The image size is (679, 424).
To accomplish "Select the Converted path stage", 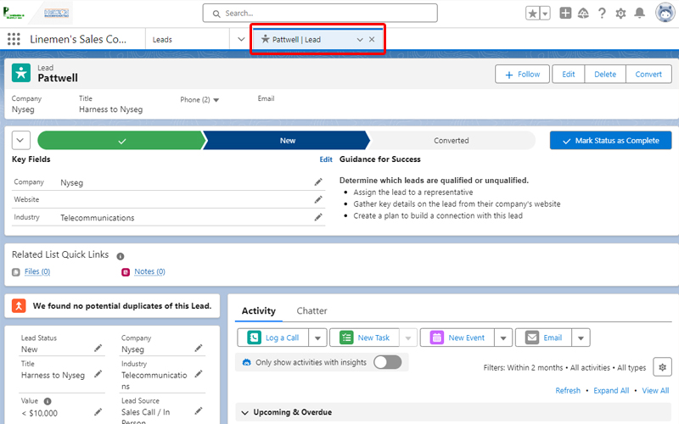I will [x=452, y=141].
